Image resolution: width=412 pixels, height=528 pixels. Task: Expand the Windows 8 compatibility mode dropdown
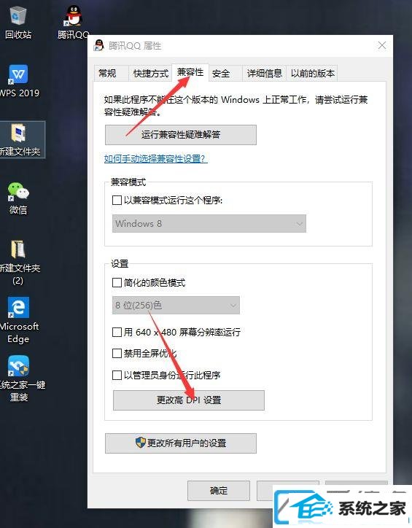(x=209, y=224)
